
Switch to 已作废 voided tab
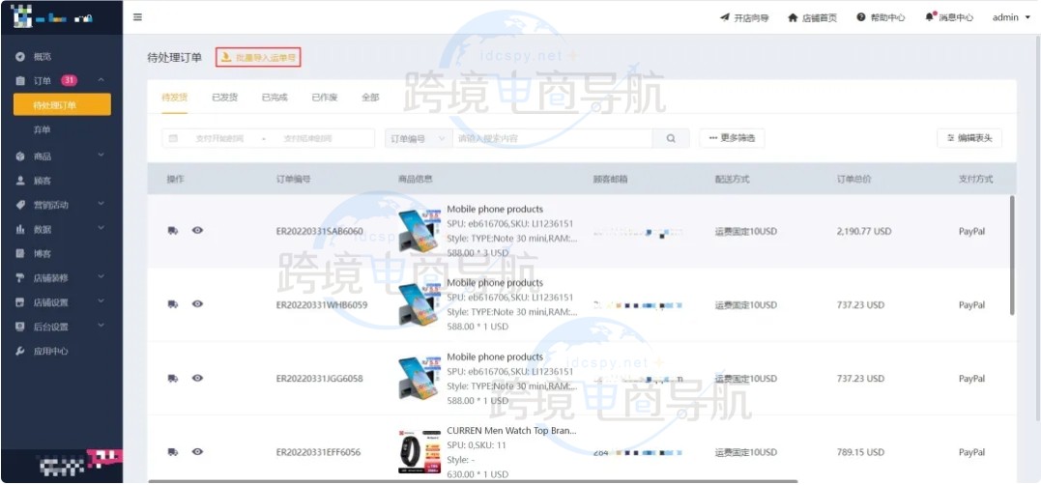(x=325, y=98)
